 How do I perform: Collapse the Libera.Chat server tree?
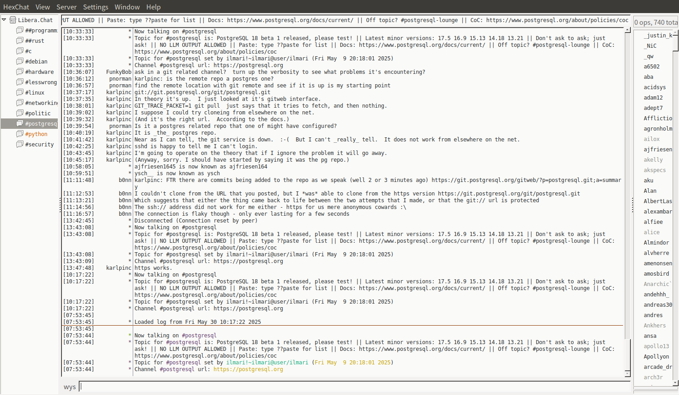coord(4,20)
